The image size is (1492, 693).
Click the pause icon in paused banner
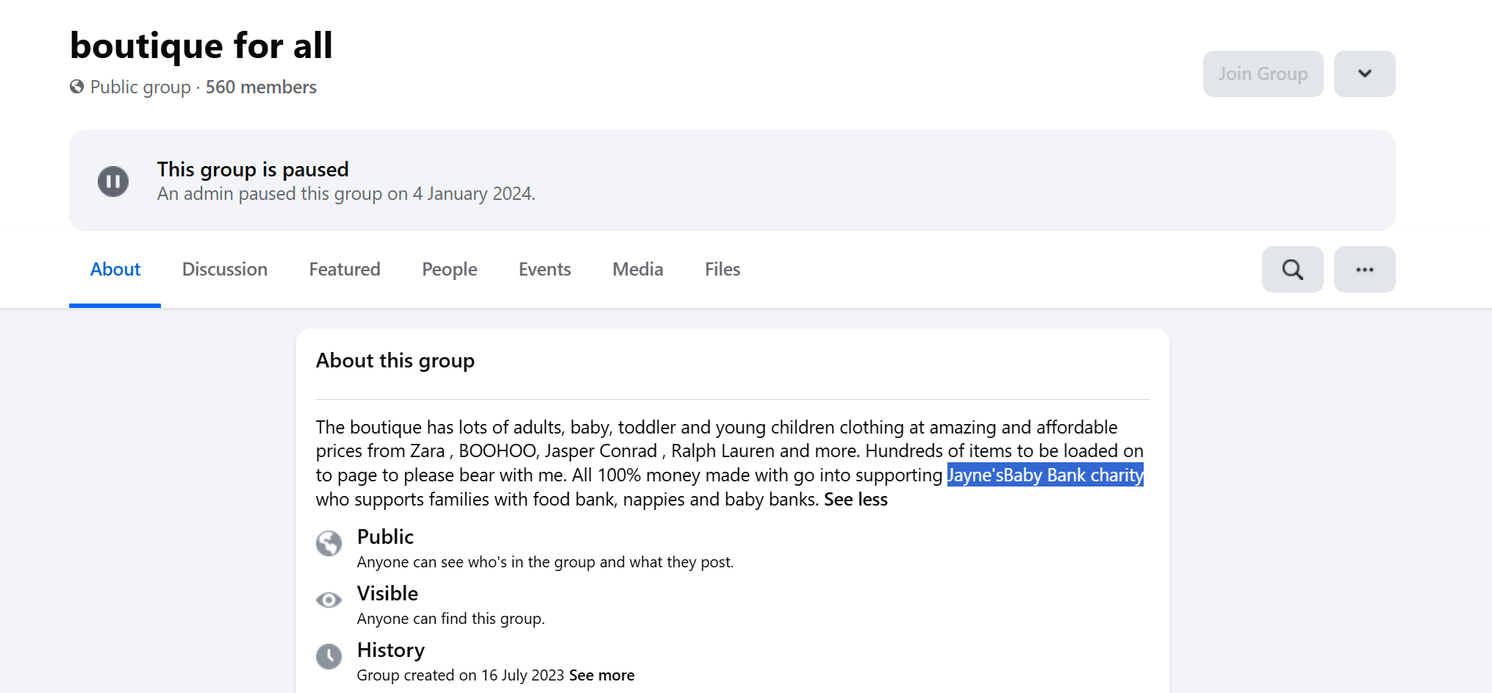coord(113,182)
